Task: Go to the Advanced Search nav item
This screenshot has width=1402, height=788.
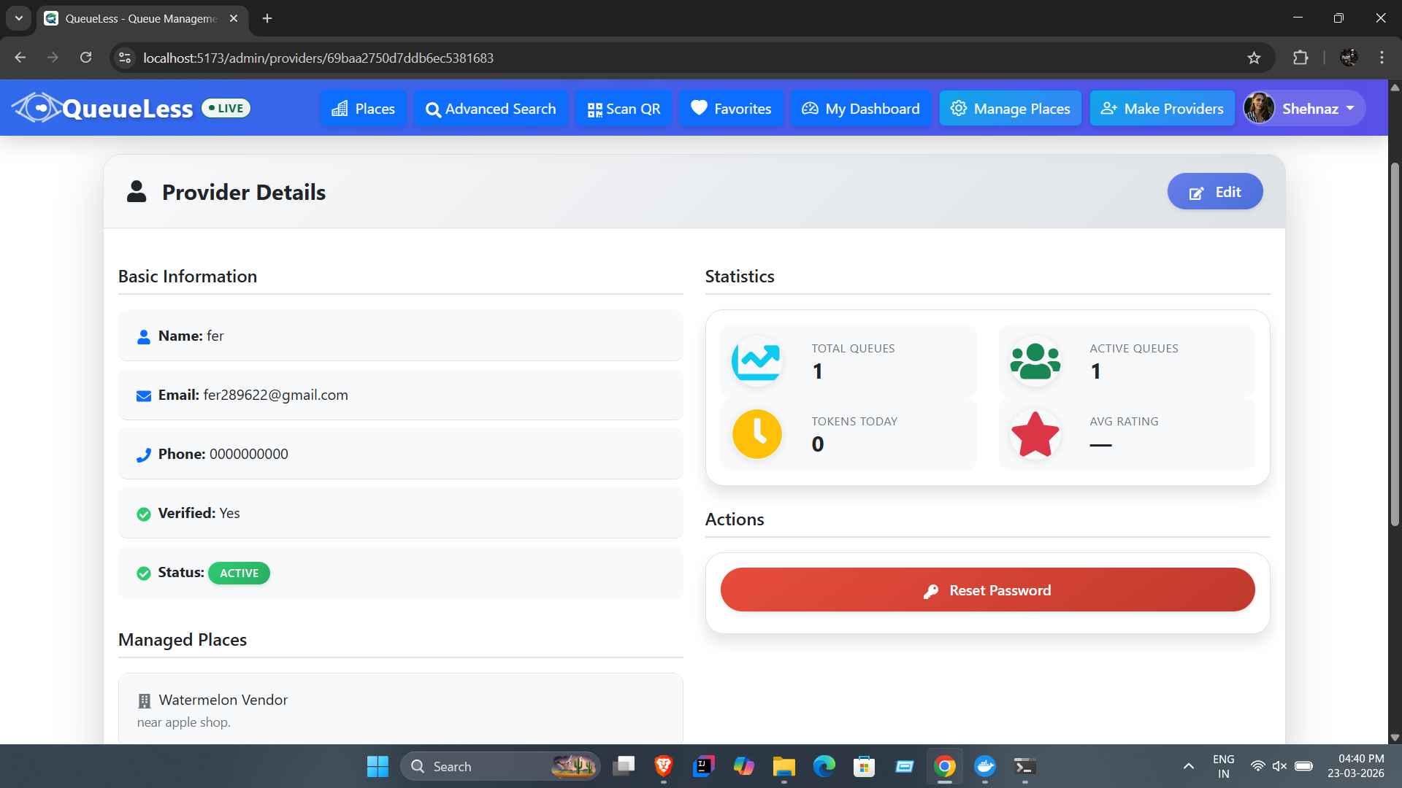Action: point(491,108)
